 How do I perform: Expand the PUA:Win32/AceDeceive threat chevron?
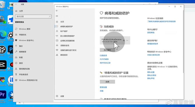(127, 40)
